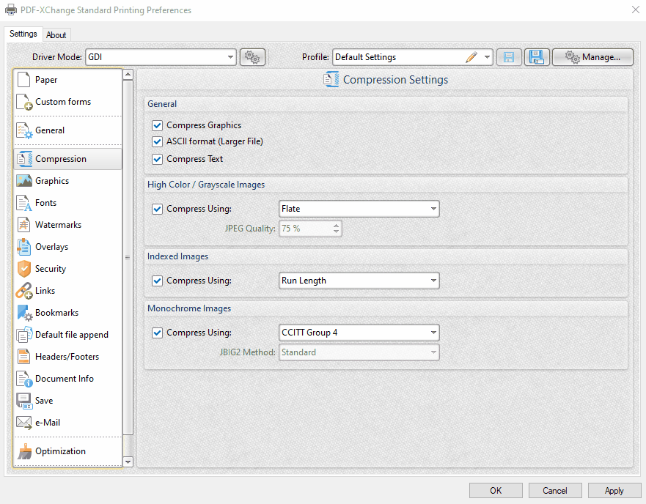The width and height of the screenshot is (646, 504).
Task: Click the Cancel button
Action: pos(555,490)
